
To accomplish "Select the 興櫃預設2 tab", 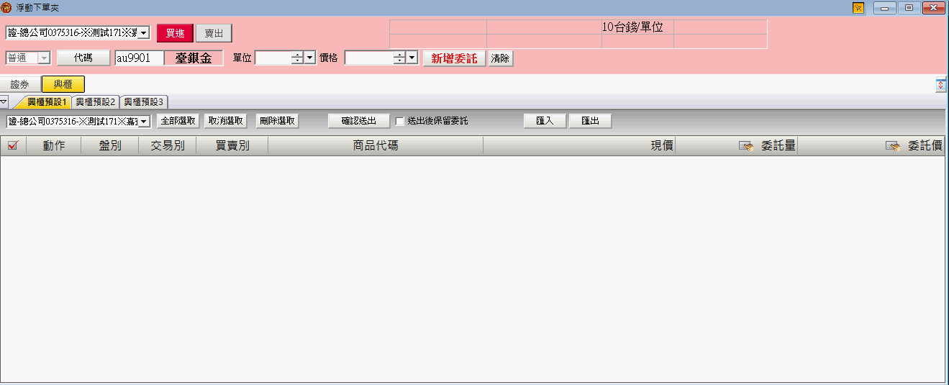I will (96, 102).
